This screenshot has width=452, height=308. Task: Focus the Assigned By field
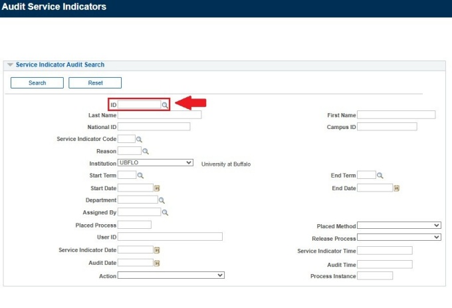[x=139, y=212]
